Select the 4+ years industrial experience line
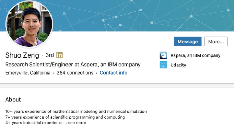The height and width of the screenshot is (129, 234). 34,123
